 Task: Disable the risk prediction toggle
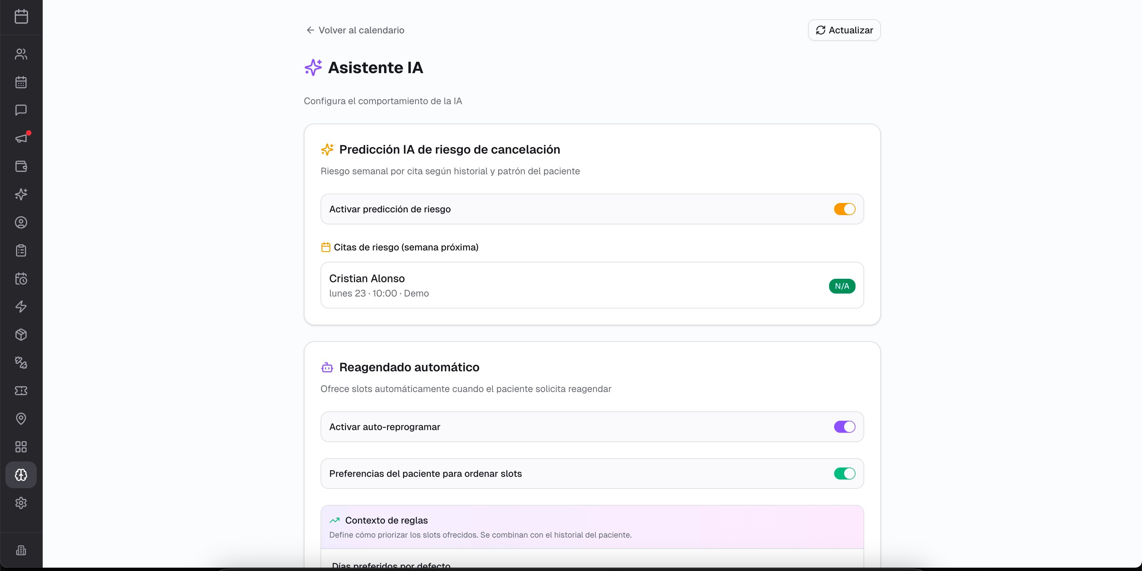tap(844, 209)
